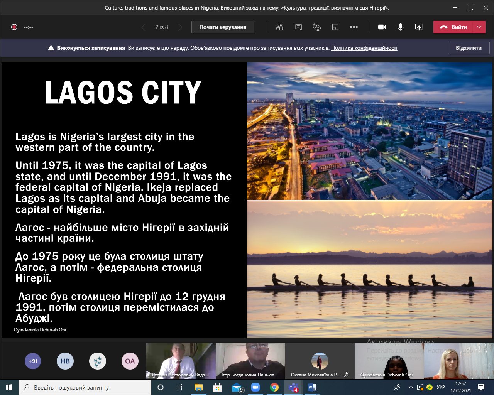Expand the leave options dropdown arrow
494x395 pixels.
[x=479, y=27]
